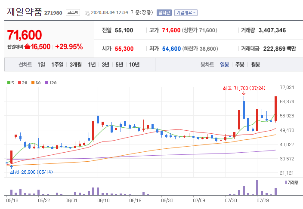Switch to 월봉 monthly candle chart
Screen dimensions: 303x209
tap(255, 65)
